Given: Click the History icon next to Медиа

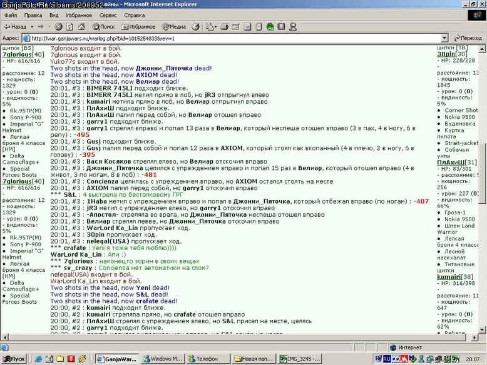Looking at the screenshot, I should pyautogui.click(x=195, y=27).
